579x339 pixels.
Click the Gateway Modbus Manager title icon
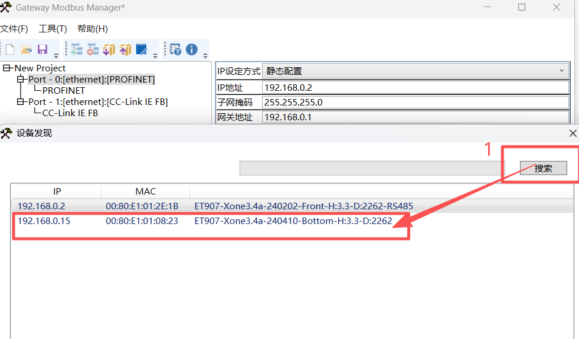6,7
